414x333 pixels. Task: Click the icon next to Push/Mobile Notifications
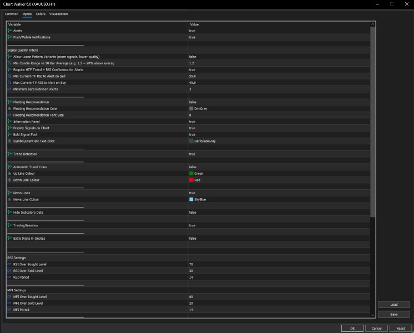9,37
